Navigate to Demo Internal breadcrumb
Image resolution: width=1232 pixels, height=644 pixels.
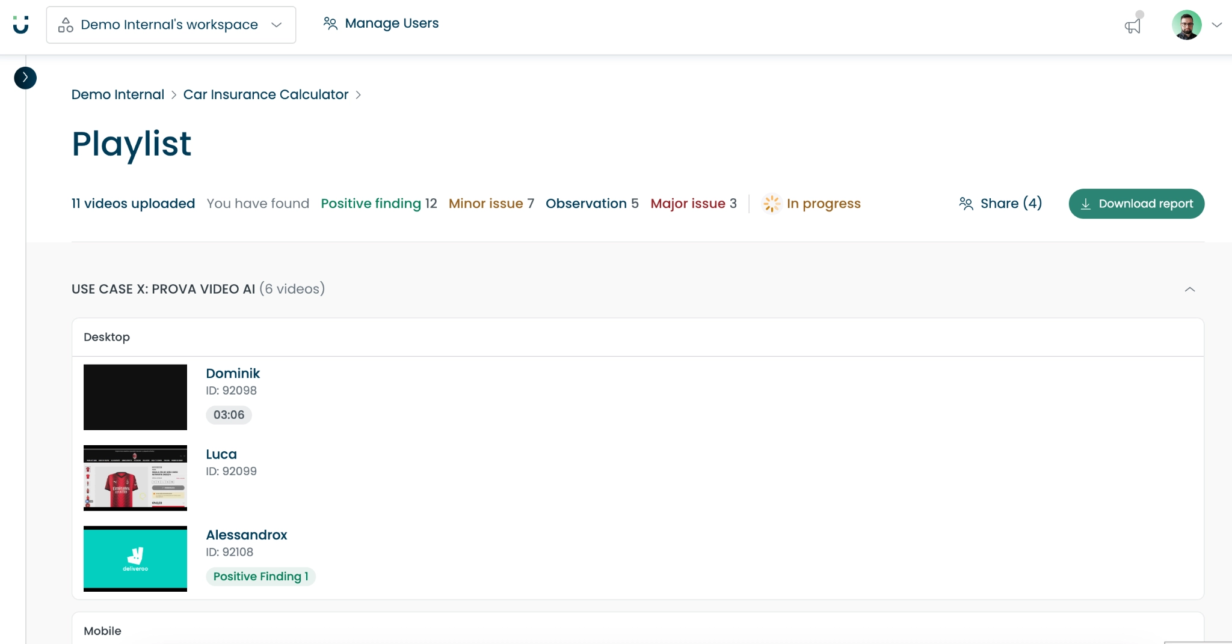[118, 94]
